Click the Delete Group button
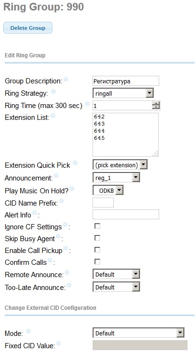 click(28, 28)
